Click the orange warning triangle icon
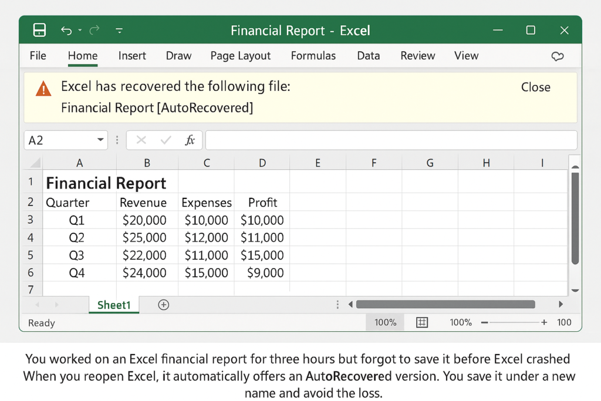This screenshot has width=601, height=401. pos(43,89)
